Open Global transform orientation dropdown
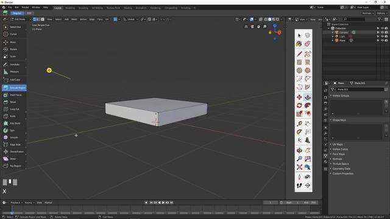The height and width of the screenshot is (219, 390). pos(131,19)
